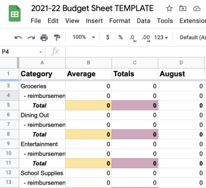Open the move to folder icon

pyautogui.click(x=183, y=8)
